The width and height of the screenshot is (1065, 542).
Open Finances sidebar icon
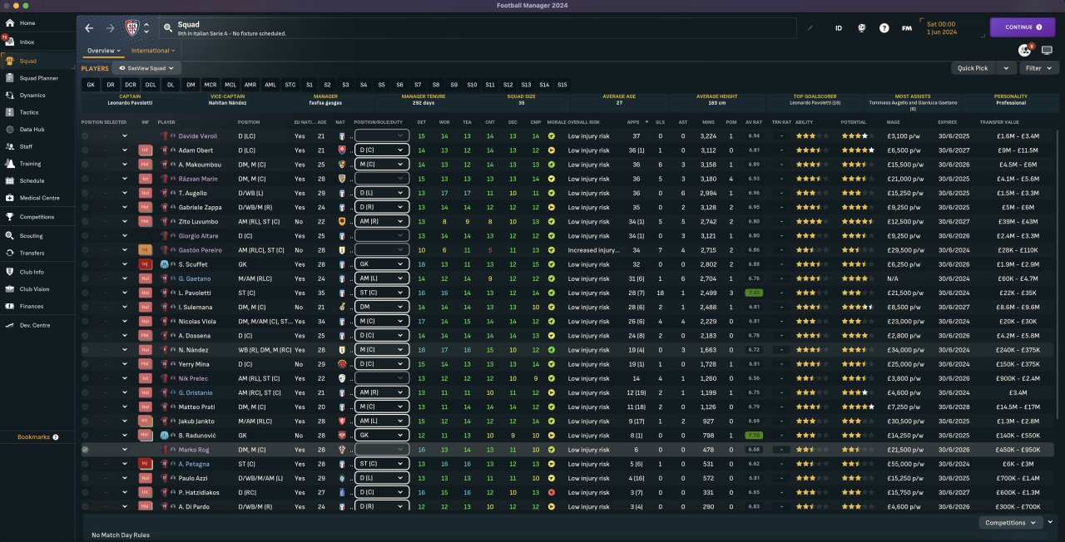tap(9, 306)
